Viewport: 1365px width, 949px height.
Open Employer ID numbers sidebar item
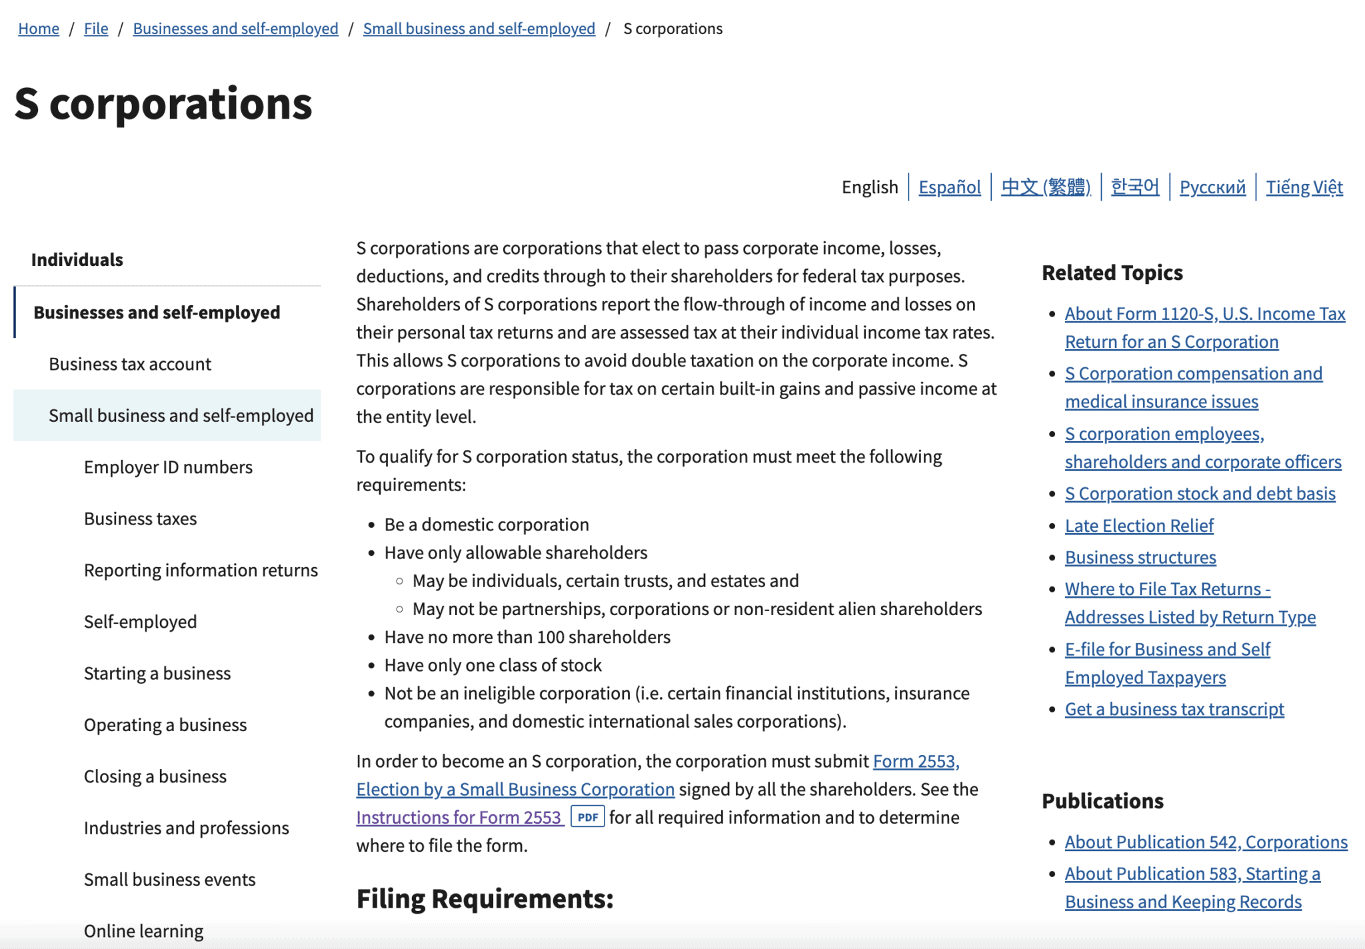pyautogui.click(x=168, y=467)
